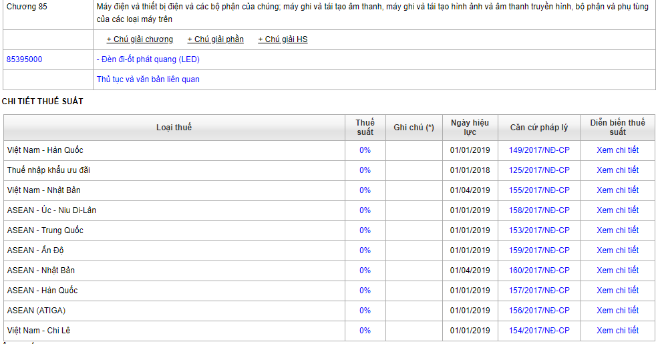Click 0% rate for Việt Nam - Nhật Bản

pyautogui.click(x=365, y=190)
